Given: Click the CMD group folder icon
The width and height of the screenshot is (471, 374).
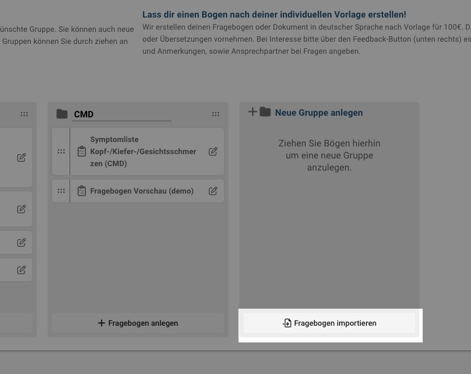Looking at the screenshot, I should coord(62,114).
